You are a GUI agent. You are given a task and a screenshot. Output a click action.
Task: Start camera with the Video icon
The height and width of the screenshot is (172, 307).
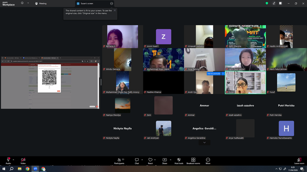(x=23, y=160)
